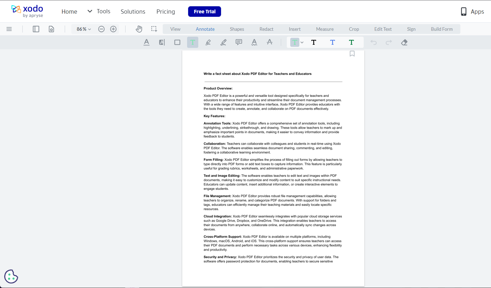Switch to the Sign tab
The image size is (491, 288).
pos(411,29)
